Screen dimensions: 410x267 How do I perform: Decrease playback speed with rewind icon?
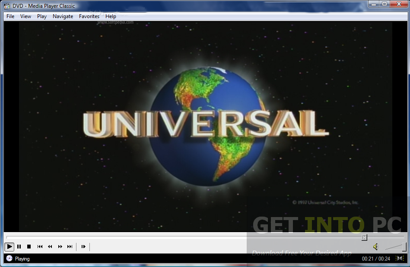click(x=50, y=247)
